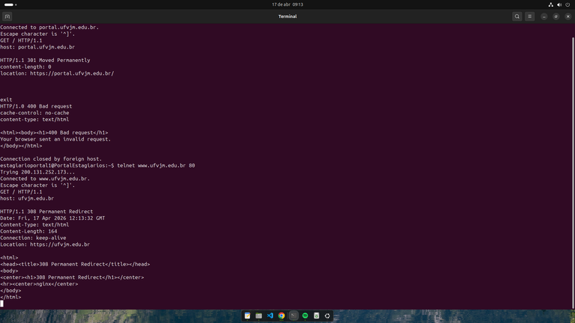This screenshot has width=575, height=323.
Task: Open the Trash from the dock
Action: pyautogui.click(x=317, y=316)
